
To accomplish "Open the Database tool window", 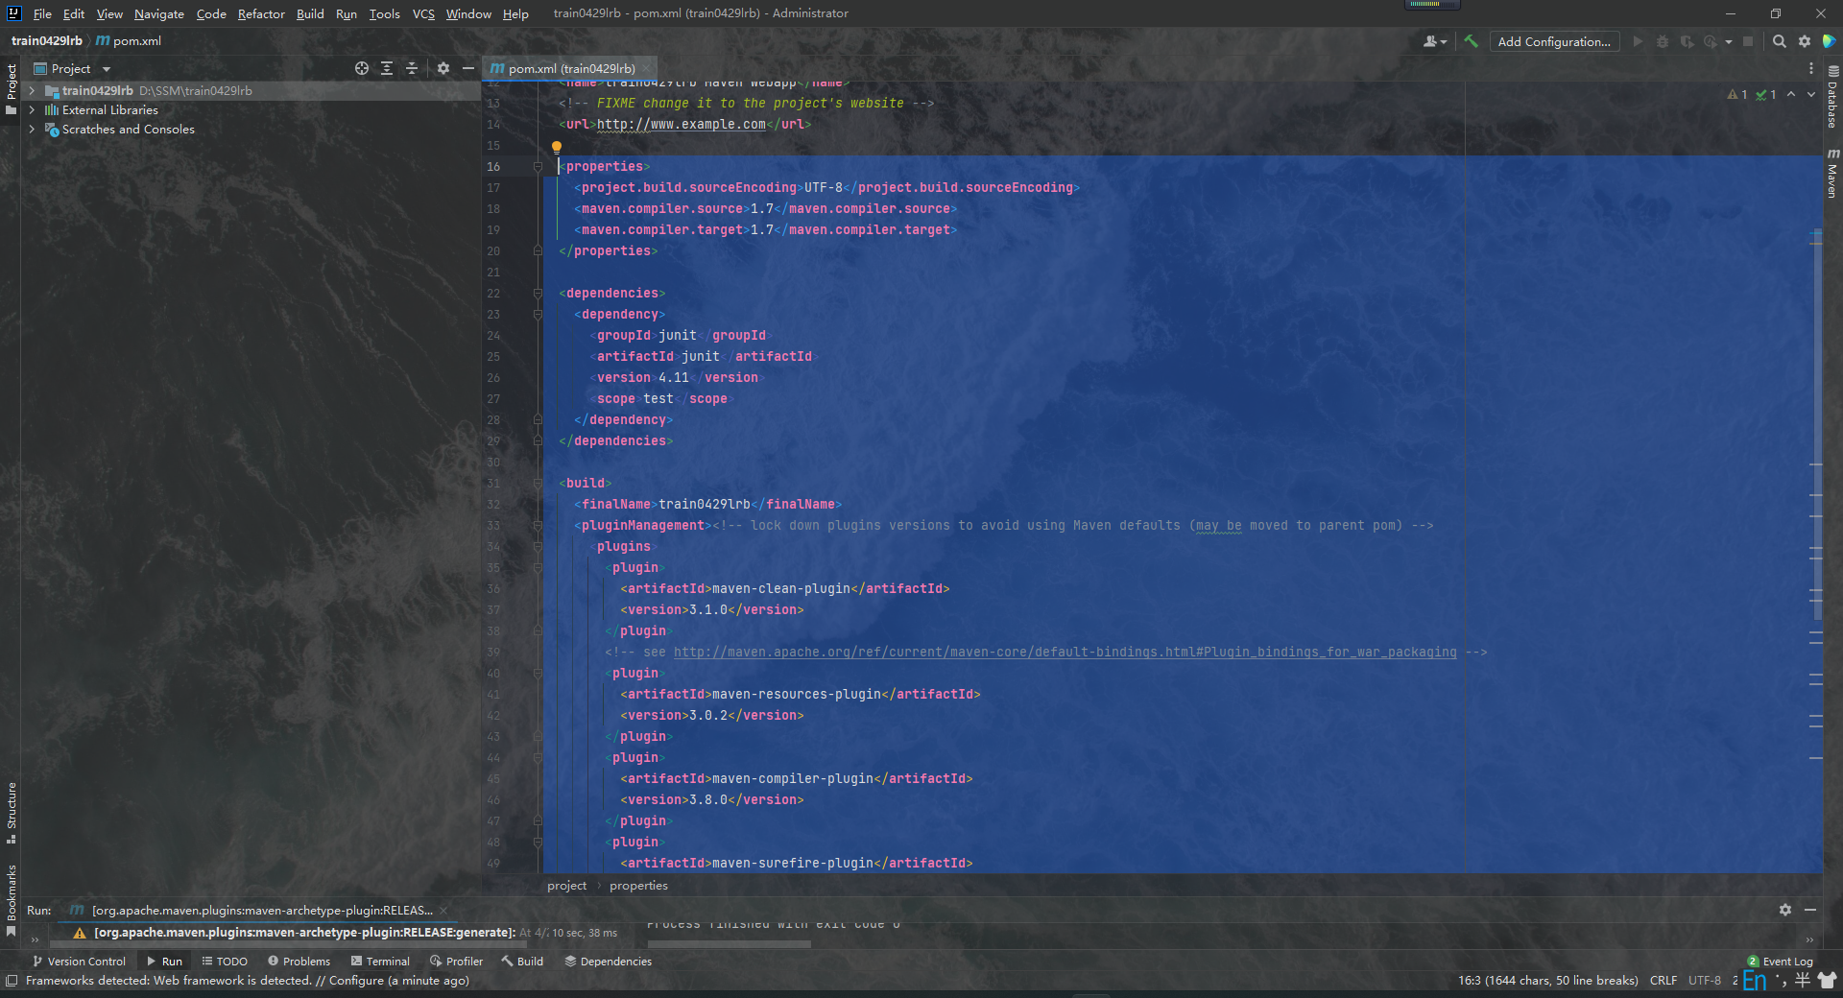I will point(1832,97).
